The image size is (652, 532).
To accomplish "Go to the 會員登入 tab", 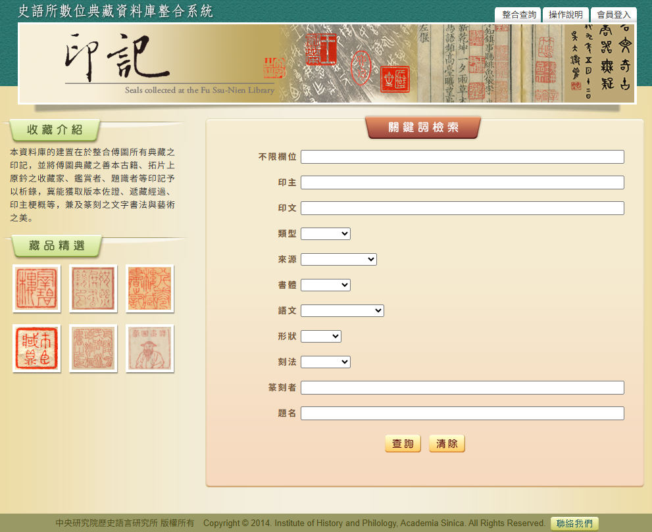I will coord(613,14).
